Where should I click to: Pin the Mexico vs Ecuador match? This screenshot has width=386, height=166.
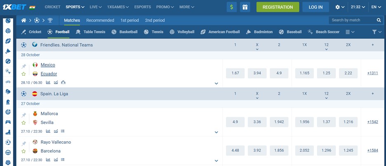click(24, 66)
